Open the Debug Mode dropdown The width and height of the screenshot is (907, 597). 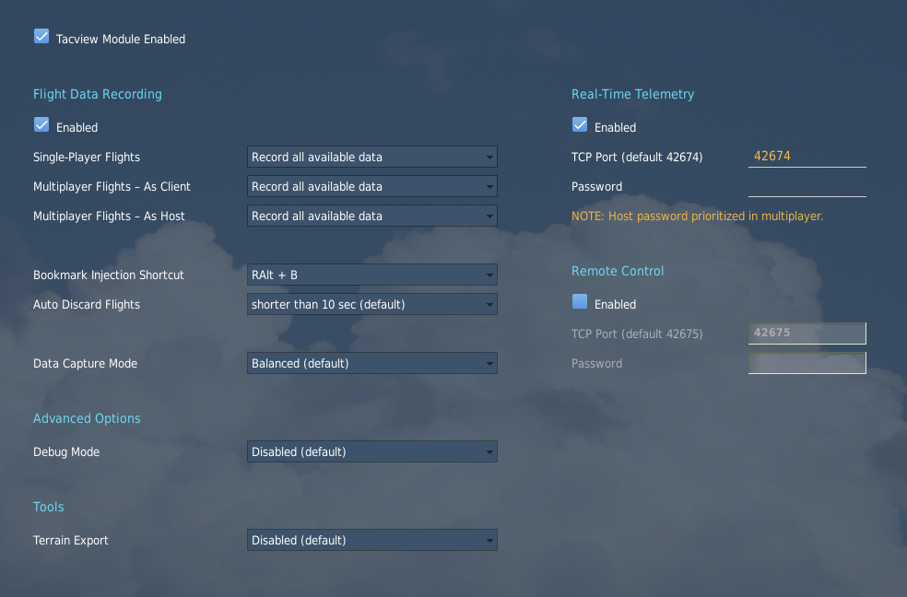click(x=372, y=452)
